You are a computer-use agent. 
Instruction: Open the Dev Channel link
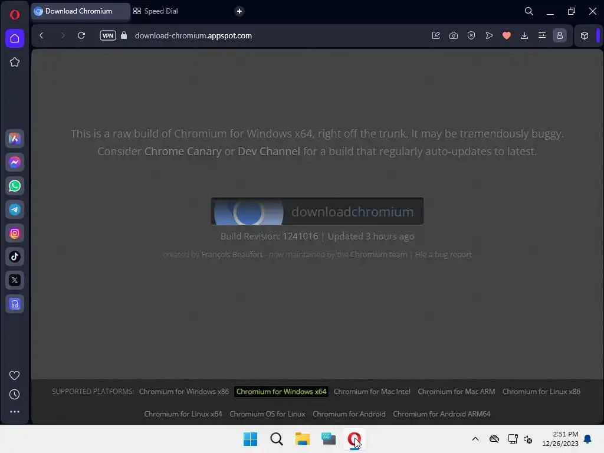(x=269, y=151)
